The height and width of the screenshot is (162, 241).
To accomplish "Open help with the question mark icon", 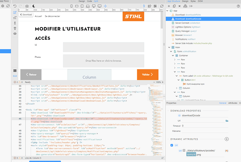I will click(x=239, y=6).
